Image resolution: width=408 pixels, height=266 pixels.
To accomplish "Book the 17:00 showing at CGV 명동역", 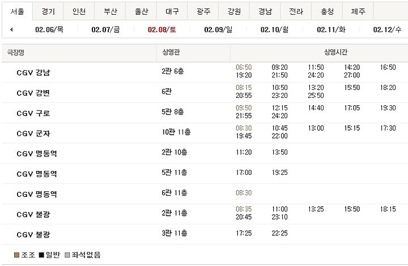I will (x=244, y=173).
